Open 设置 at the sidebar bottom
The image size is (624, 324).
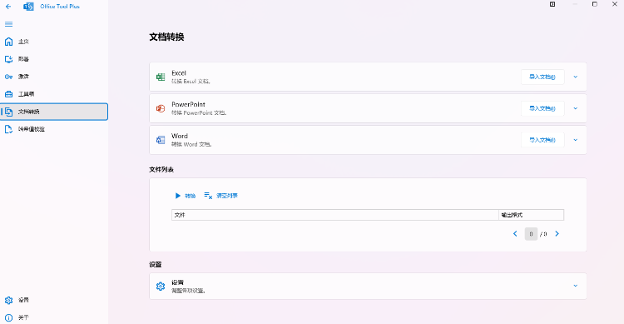click(x=54, y=300)
